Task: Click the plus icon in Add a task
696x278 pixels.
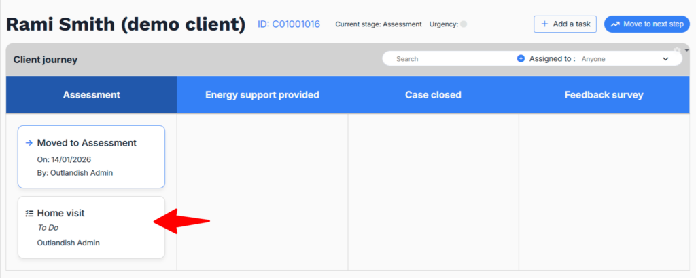Action: [x=544, y=24]
